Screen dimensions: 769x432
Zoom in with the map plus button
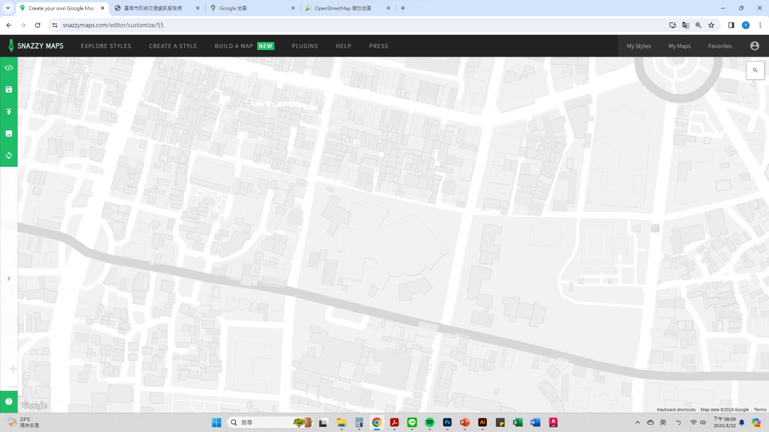click(x=13, y=369)
